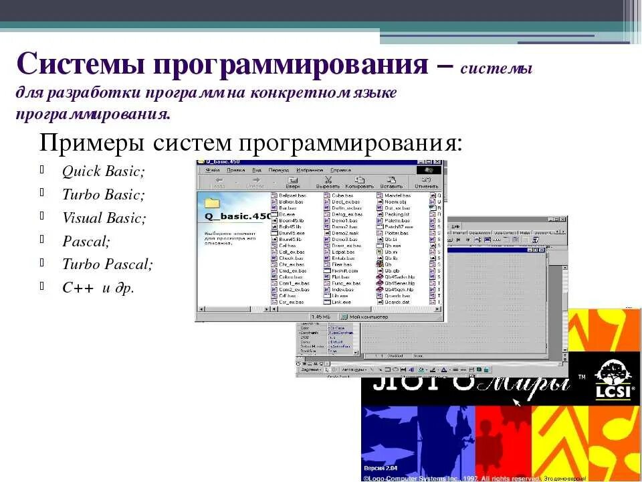Select the Link.exe file

coord(337,302)
